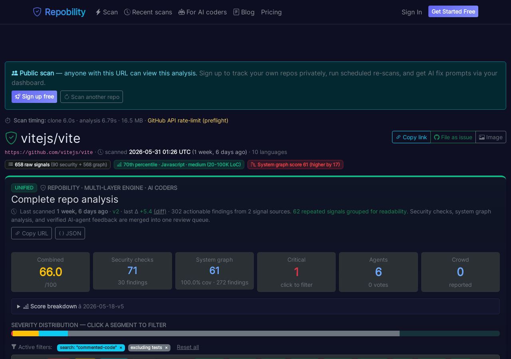The height and width of the screenshot is (359, 511).
Task: Click the clock icon before Last scanned
Action: (14, 211)
